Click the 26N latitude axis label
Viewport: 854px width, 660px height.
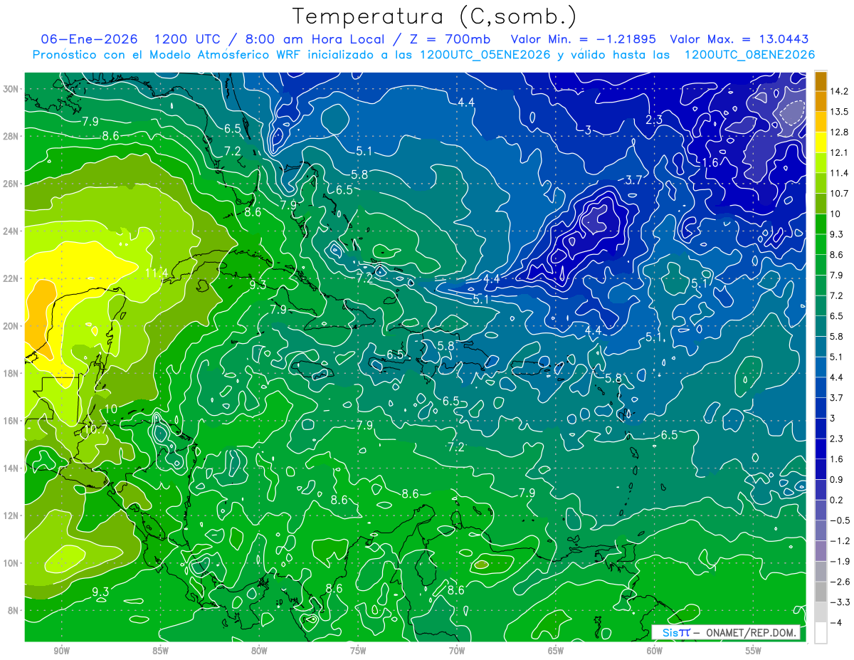tap(12, 184)
